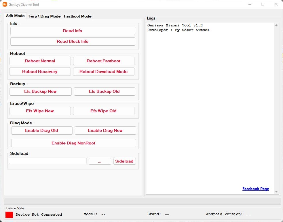This screenshot has width=283, height=222.
Task: Click the 'Genisys Xiaomi Tool v1.0' log line
Action: [x=175, y=25]
